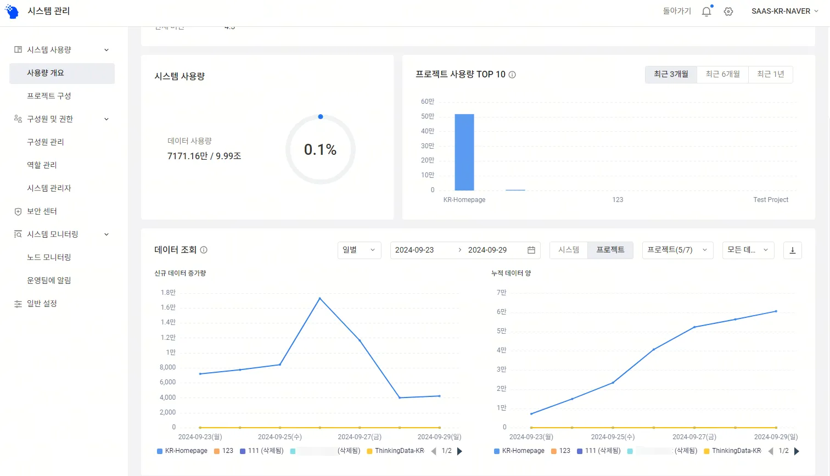Image resolution: width=830 pixels, height=476 pixels.
Task: Collapse the 시스템 사용량 menu chevron
Action: click(x=106, y=50)
